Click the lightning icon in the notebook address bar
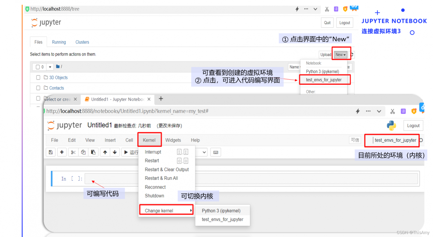This screenshot has height=237, width=433. (x=358, y=111)
